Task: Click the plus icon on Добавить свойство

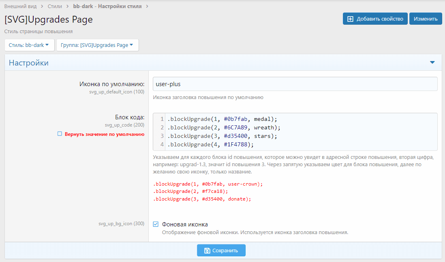Action: coord(351,19)
